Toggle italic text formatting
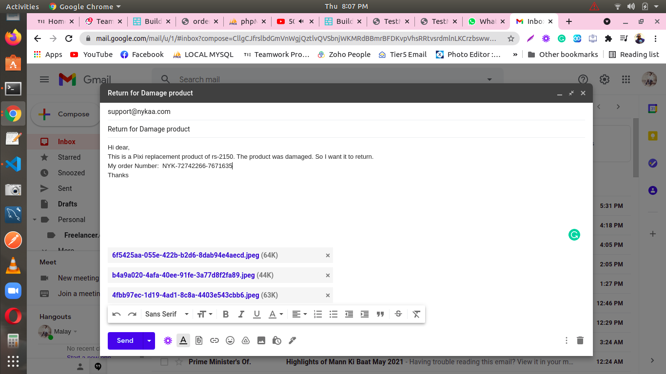The width and height of the screenshot is (666, 374). click(x=241, y=314)
